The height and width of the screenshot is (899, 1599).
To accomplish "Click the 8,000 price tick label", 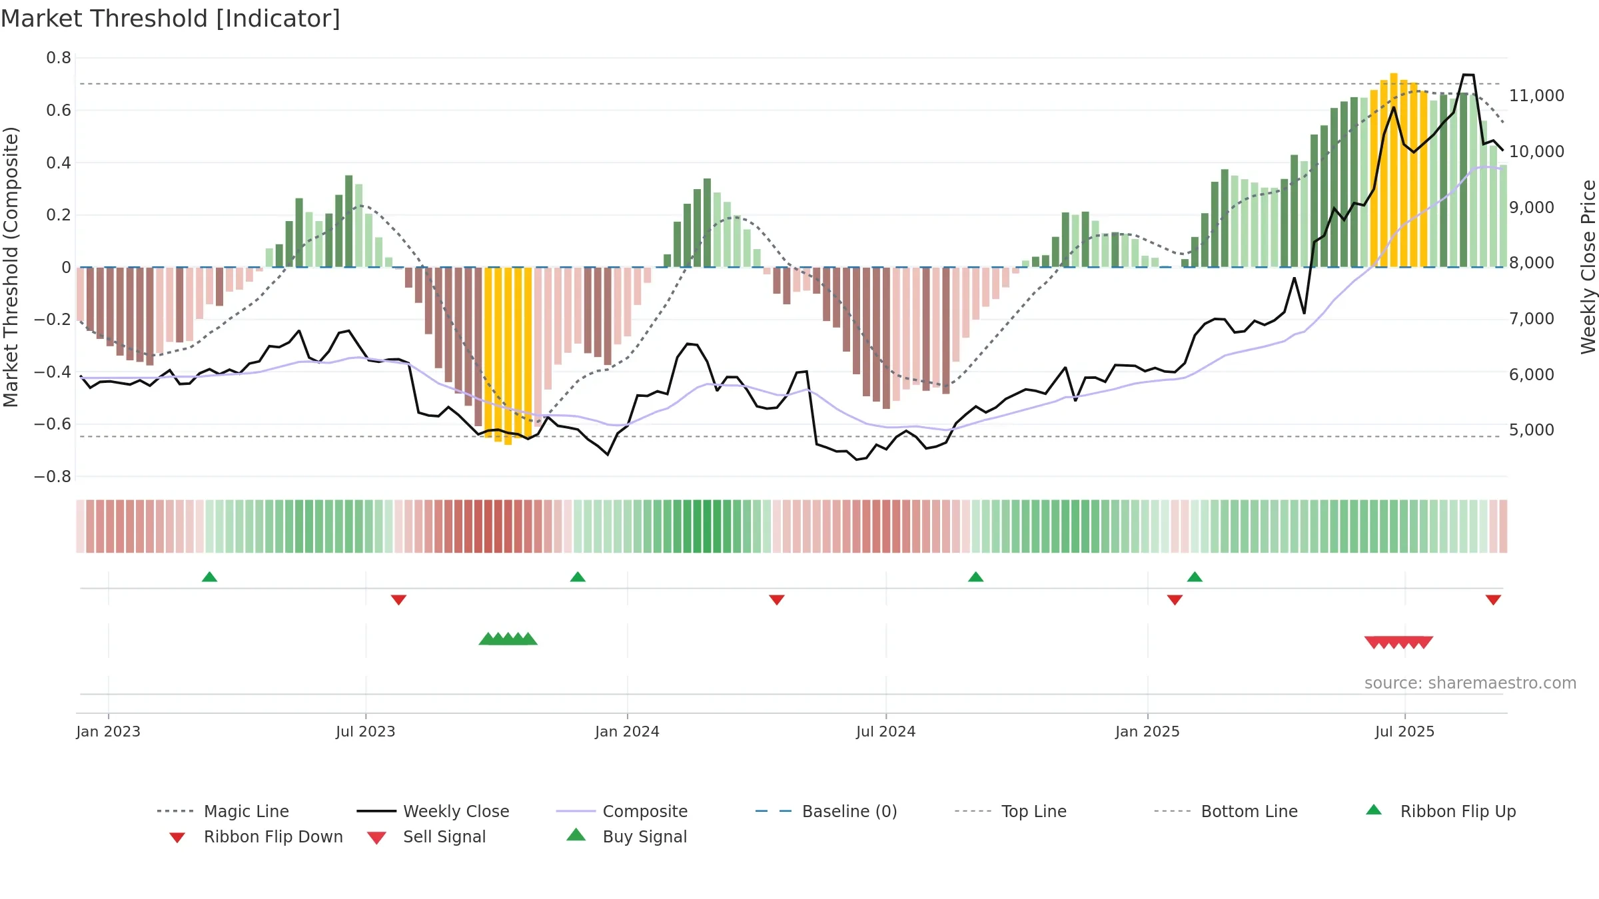I will [x=1532, y=263].
